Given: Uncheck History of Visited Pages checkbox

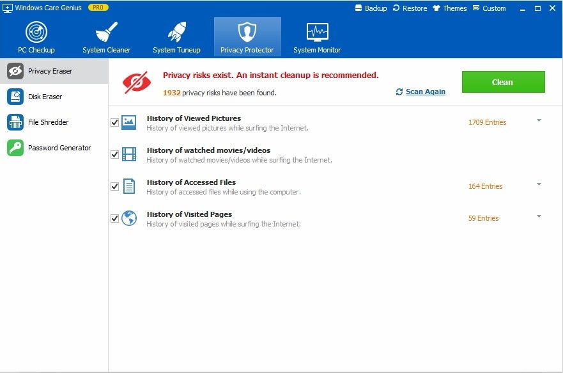Looking at the screenshot, I should [x=114, y=218].
